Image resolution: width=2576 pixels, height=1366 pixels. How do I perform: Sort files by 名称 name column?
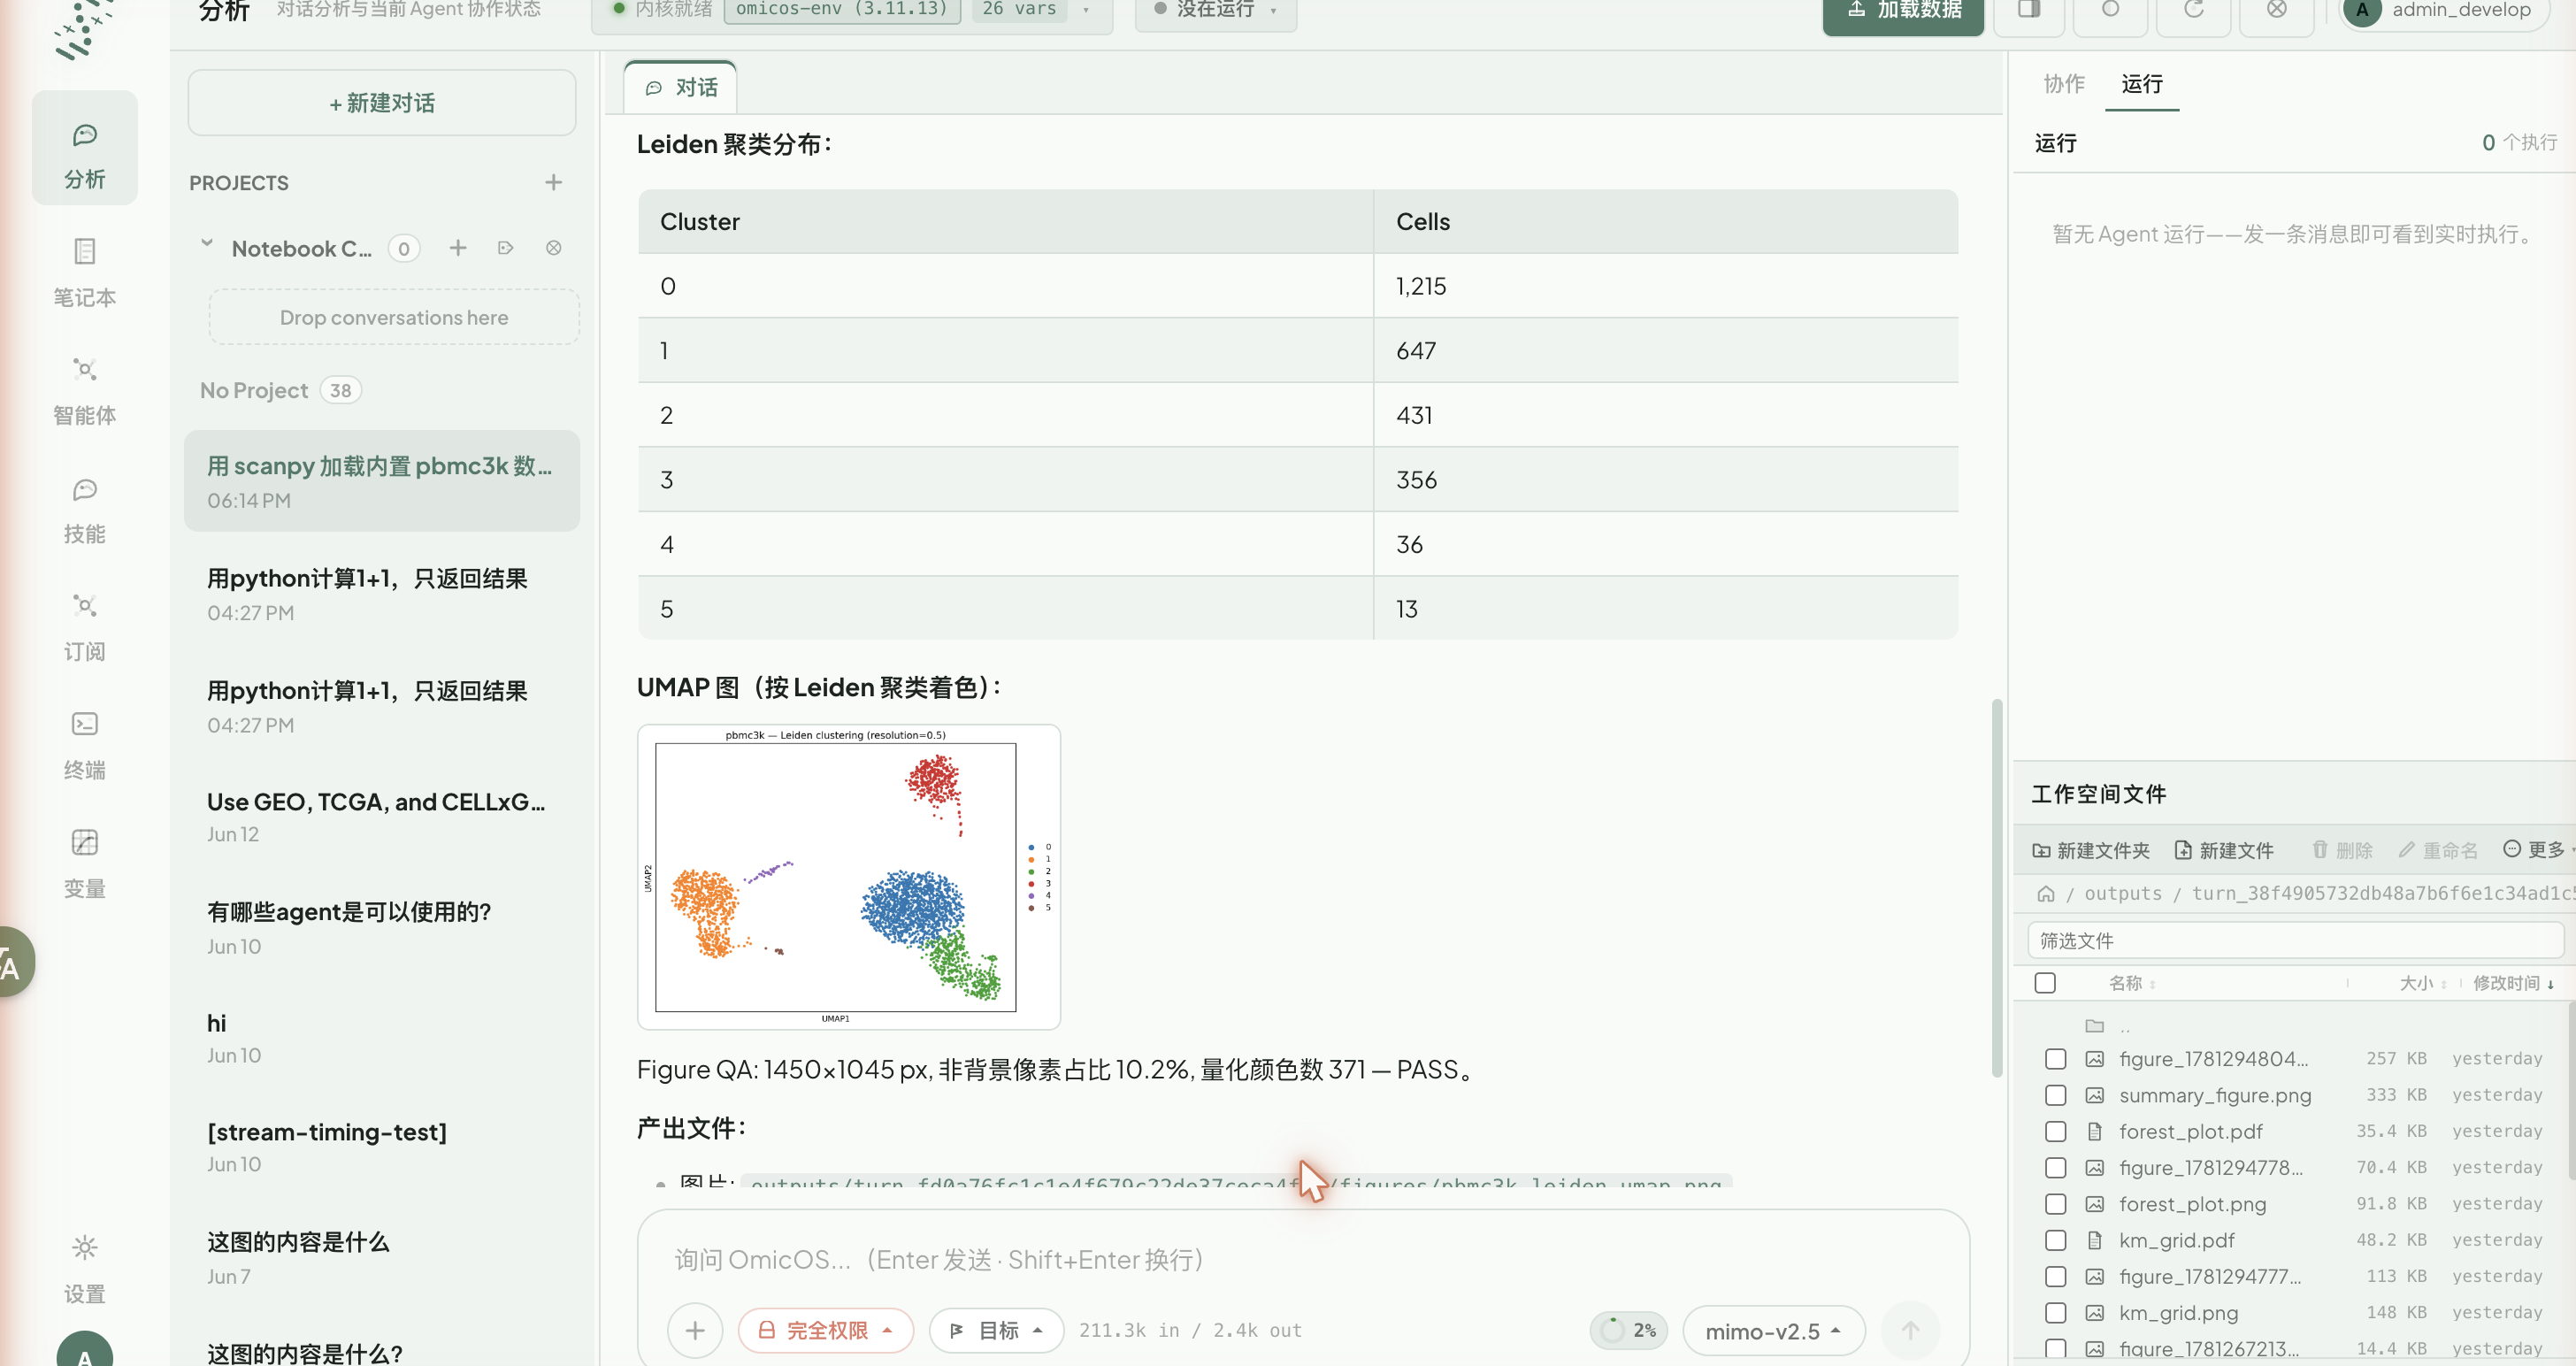[x=2131, y=983]
